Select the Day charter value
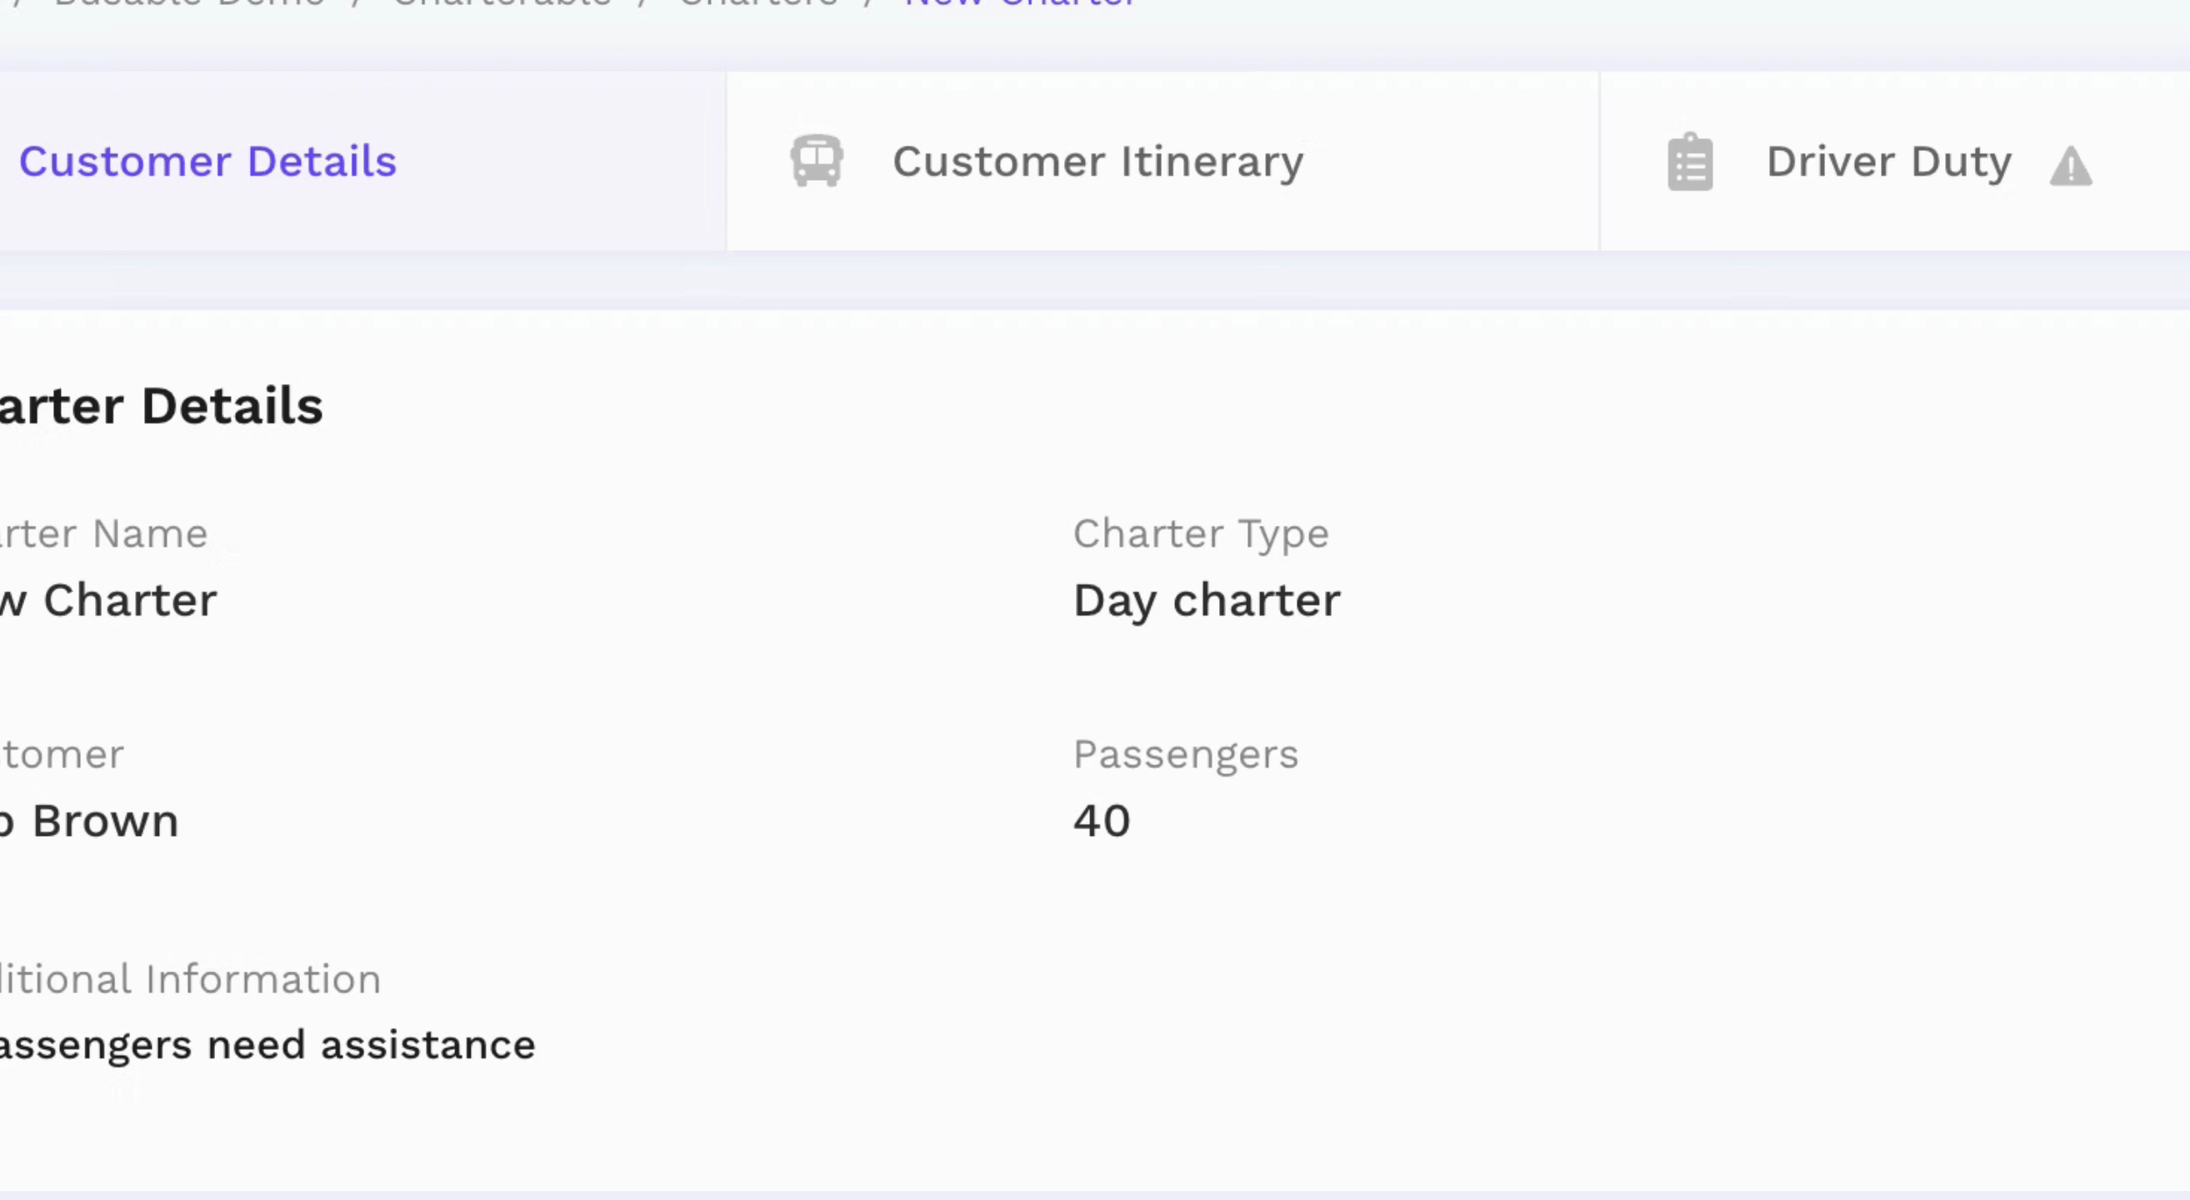The image size is (2190, 1200). (x=1207, y=601)
